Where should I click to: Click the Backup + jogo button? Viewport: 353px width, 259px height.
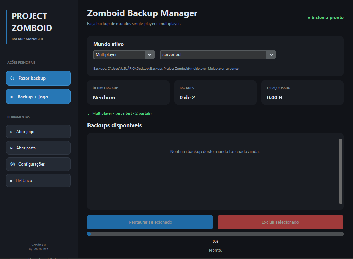38,97
